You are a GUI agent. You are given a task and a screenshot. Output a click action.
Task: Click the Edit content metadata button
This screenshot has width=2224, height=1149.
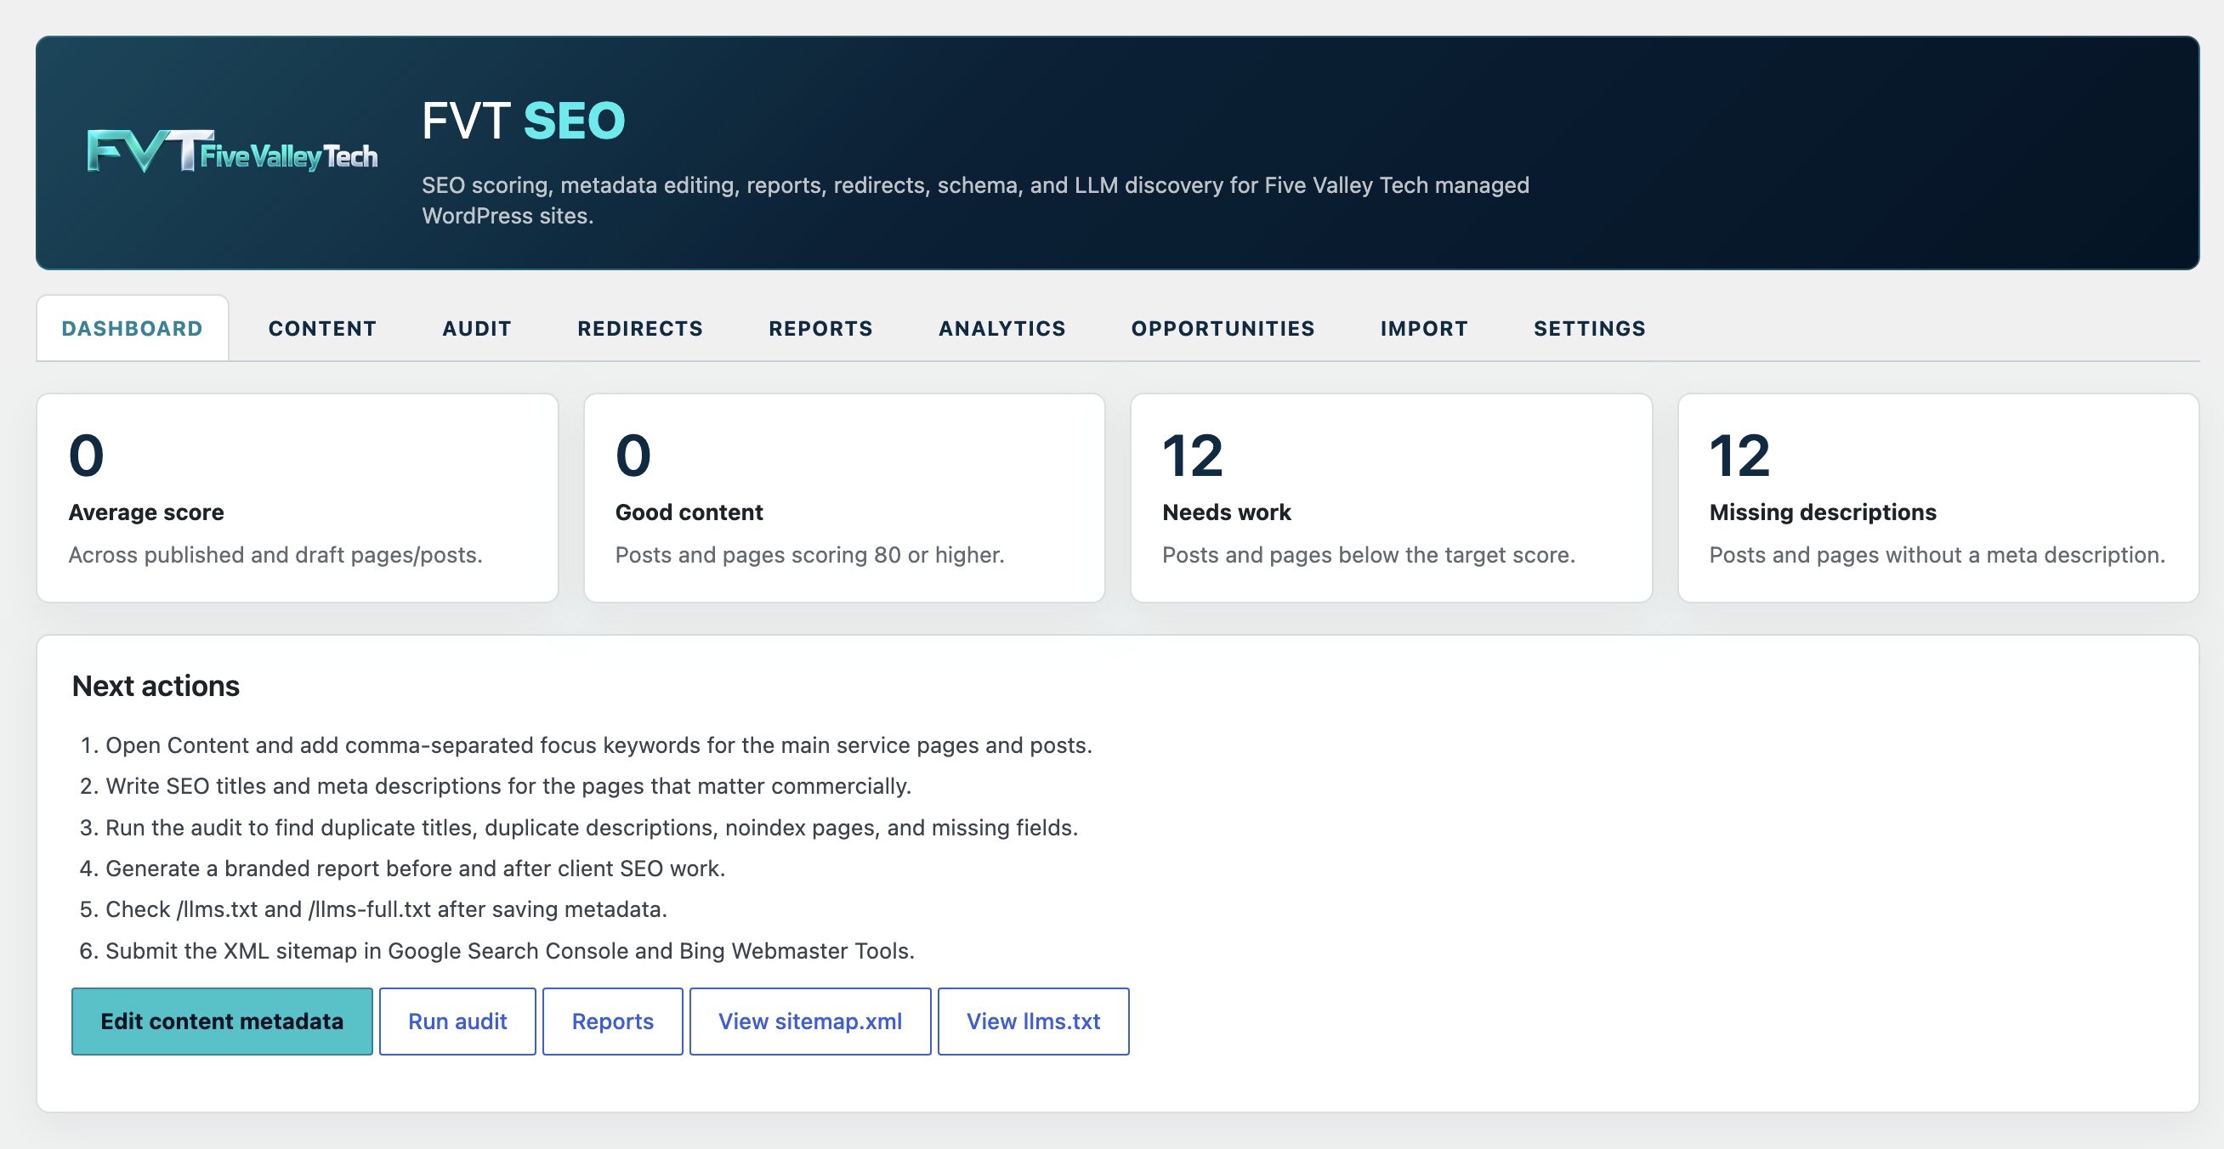click(x=222, y=1022)
